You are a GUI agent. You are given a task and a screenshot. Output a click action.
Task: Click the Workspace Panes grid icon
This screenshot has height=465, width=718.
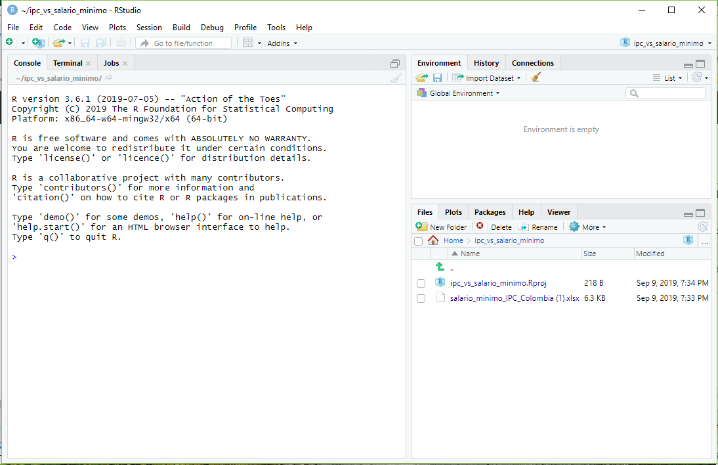247,43
